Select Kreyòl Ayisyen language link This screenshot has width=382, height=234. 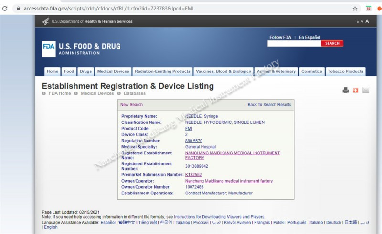[x=237, y=223]
